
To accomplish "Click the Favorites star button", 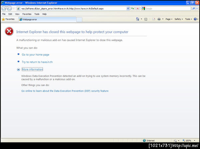I will coord(8,19).
